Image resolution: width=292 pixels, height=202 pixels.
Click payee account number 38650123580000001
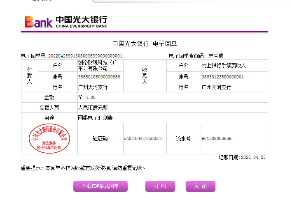(x=222, y=77)
